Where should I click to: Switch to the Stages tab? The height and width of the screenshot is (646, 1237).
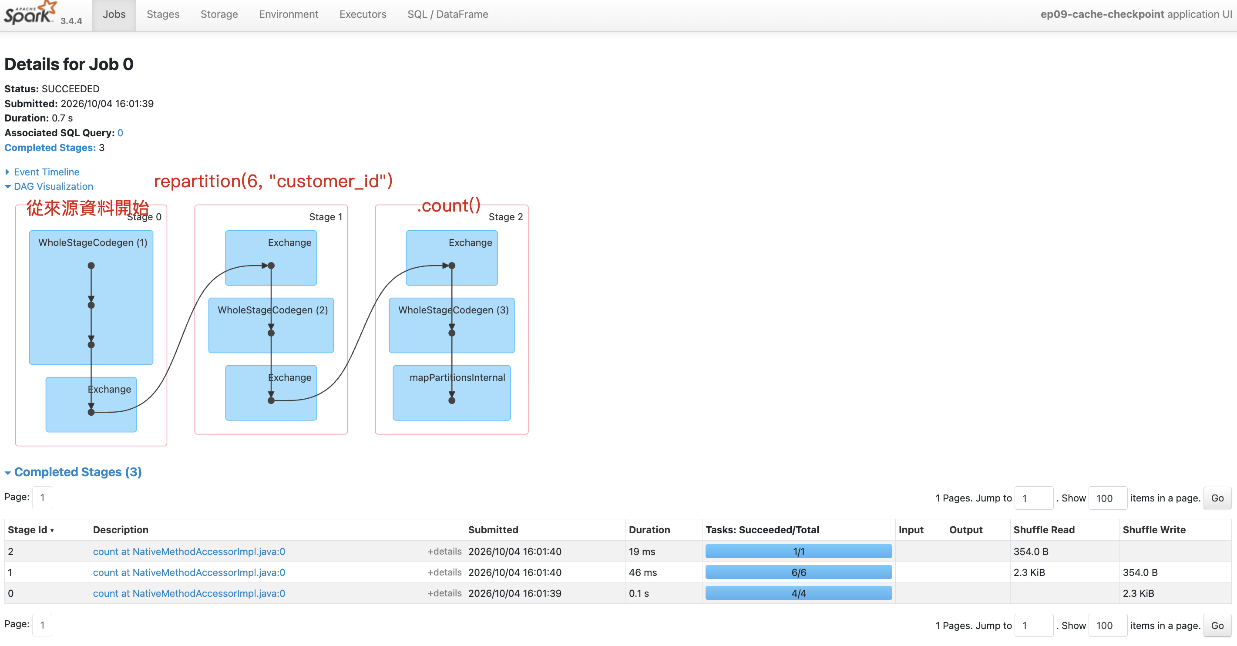(163, 14)
